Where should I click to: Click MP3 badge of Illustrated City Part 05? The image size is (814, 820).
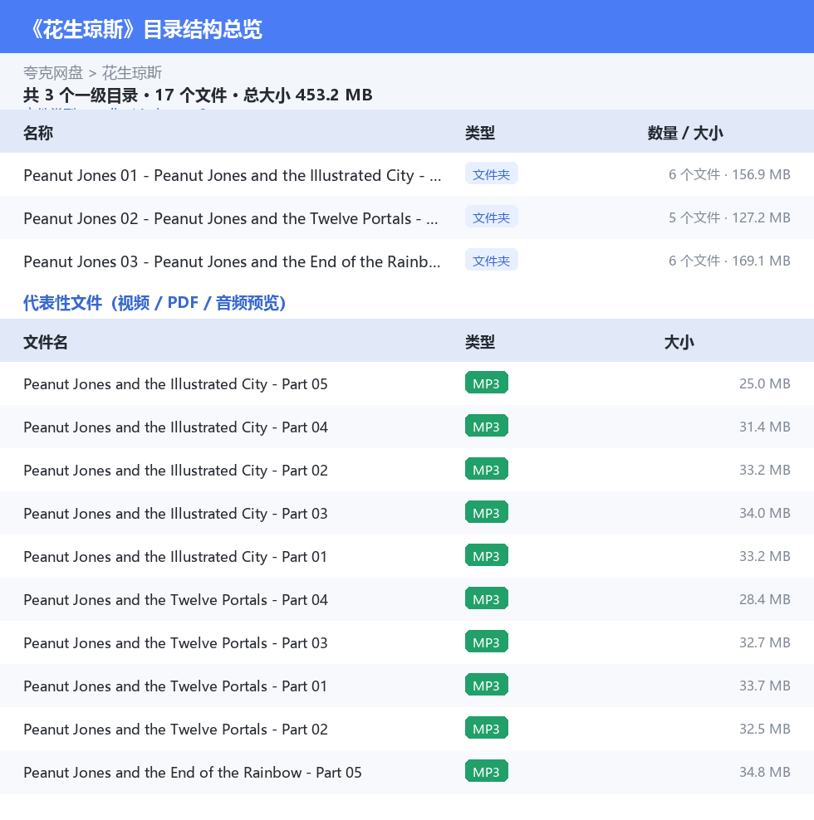tap(486, 383)
